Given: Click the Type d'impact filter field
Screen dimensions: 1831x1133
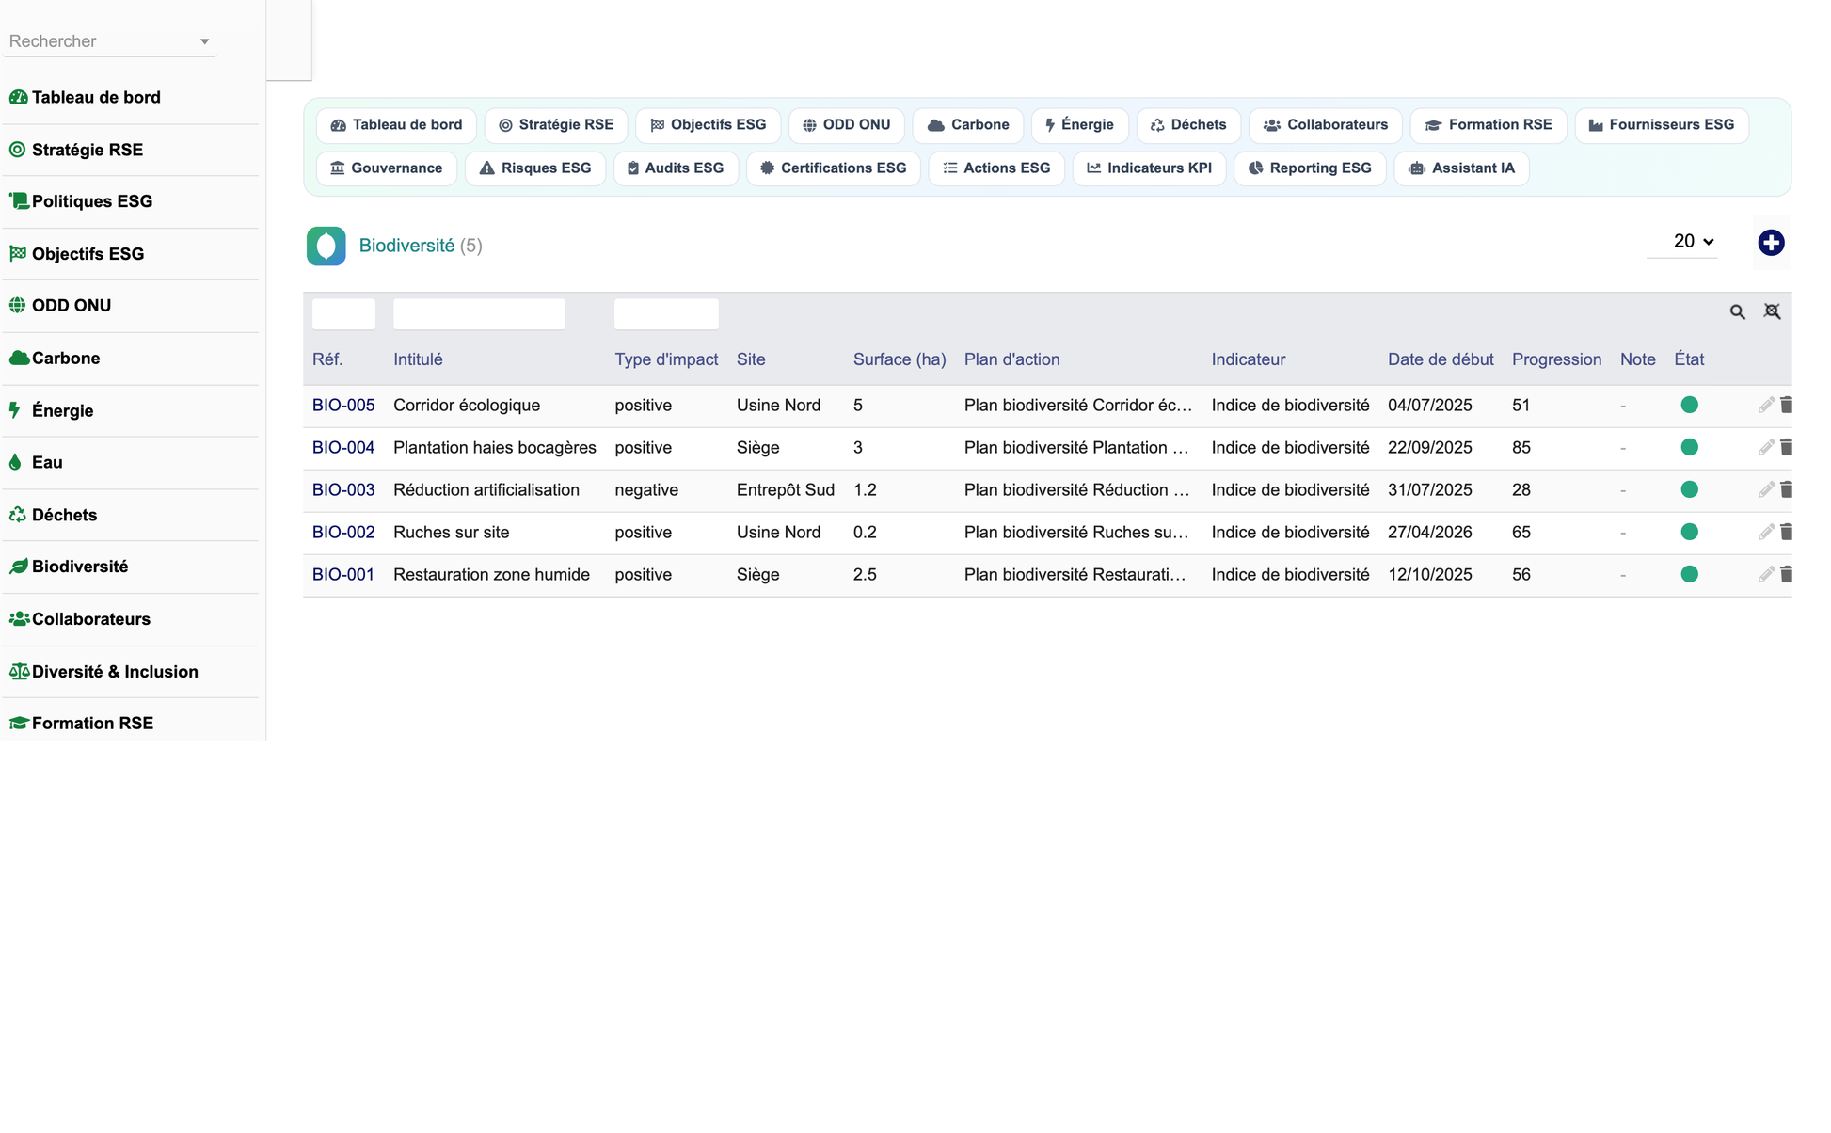Looking at the screenshot, I should point(666,313).
